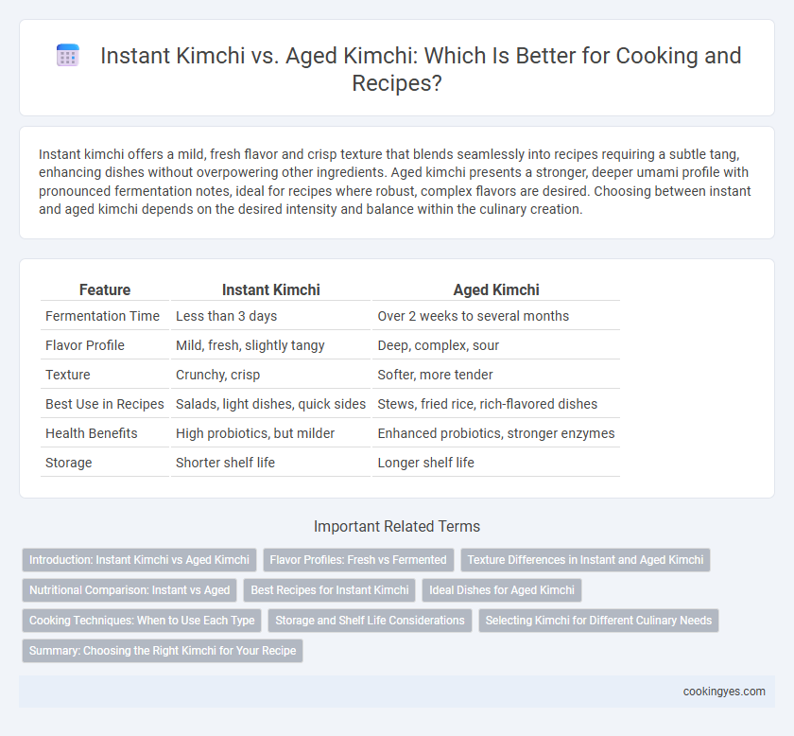Open Best Recipes for Instant Kimchi tag
The height and width of the screenshot is (736, 794).
[x=330, y=590]
